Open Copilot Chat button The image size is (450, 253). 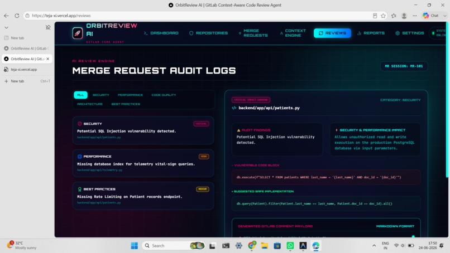tap(430, 16)
